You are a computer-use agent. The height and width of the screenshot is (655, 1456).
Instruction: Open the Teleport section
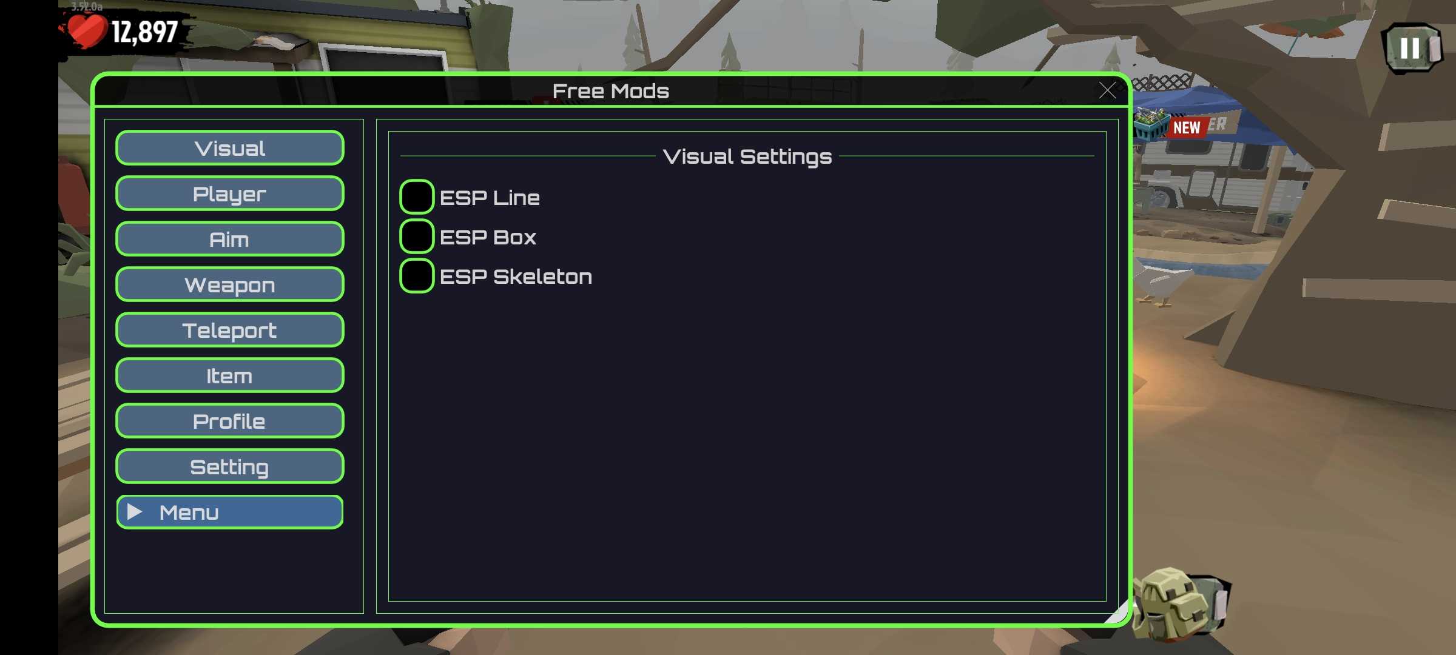[x=230, y=330]
